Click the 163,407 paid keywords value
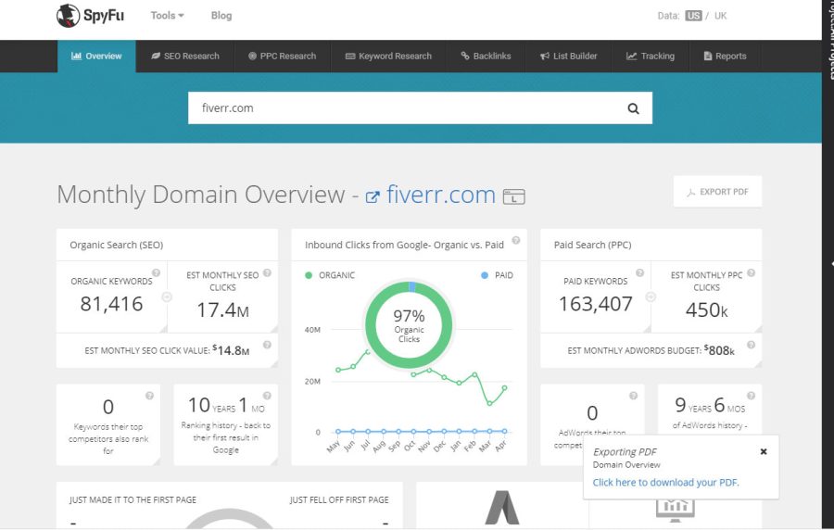 596,304
